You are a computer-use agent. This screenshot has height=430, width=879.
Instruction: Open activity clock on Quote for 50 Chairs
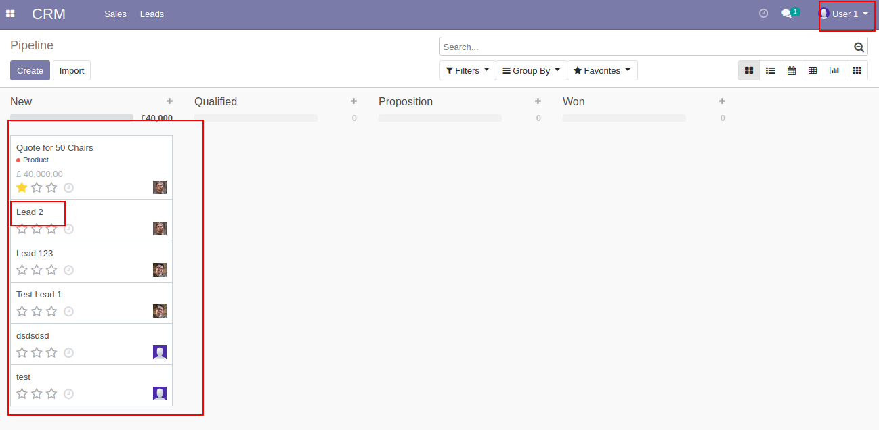[x=68, y=187]
